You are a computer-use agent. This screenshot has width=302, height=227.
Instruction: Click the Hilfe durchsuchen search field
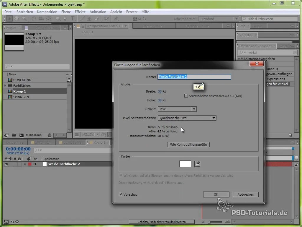270,19
